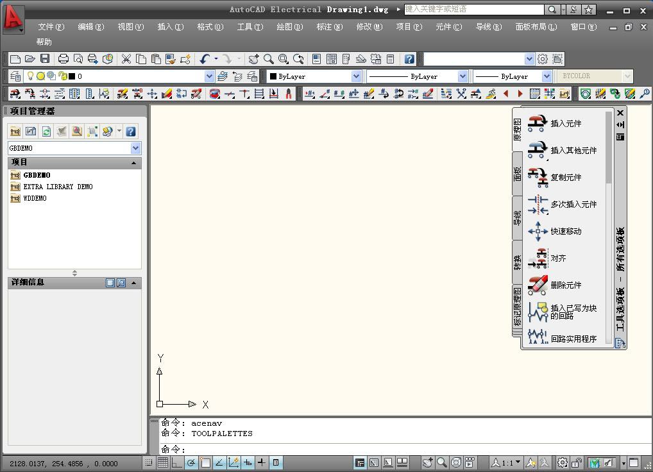Screen dimensions: 653x472
Task: Click the keyword search input field
Action: (473, 10)
